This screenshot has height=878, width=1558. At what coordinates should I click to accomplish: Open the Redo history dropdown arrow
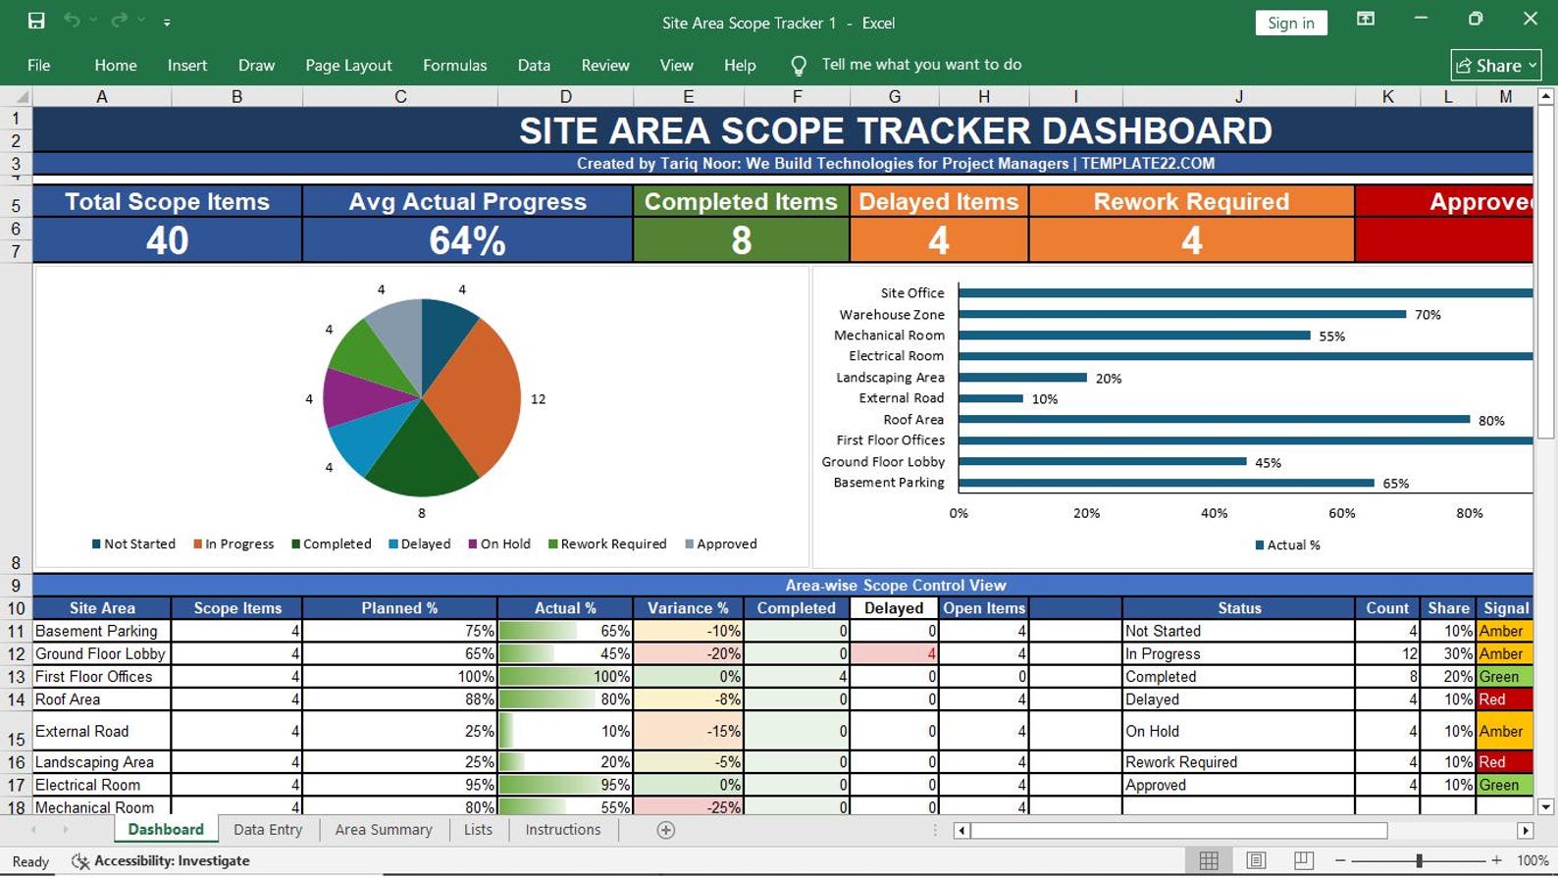pos(141,21)
